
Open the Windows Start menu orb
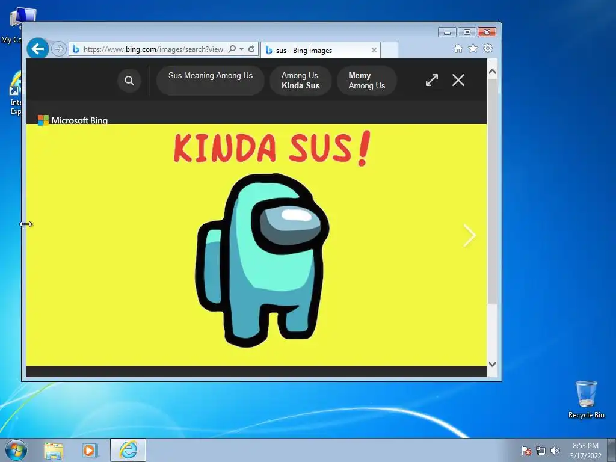tap(16, 450)
